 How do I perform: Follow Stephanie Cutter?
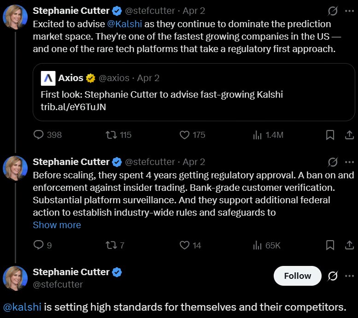coord(298,276)
